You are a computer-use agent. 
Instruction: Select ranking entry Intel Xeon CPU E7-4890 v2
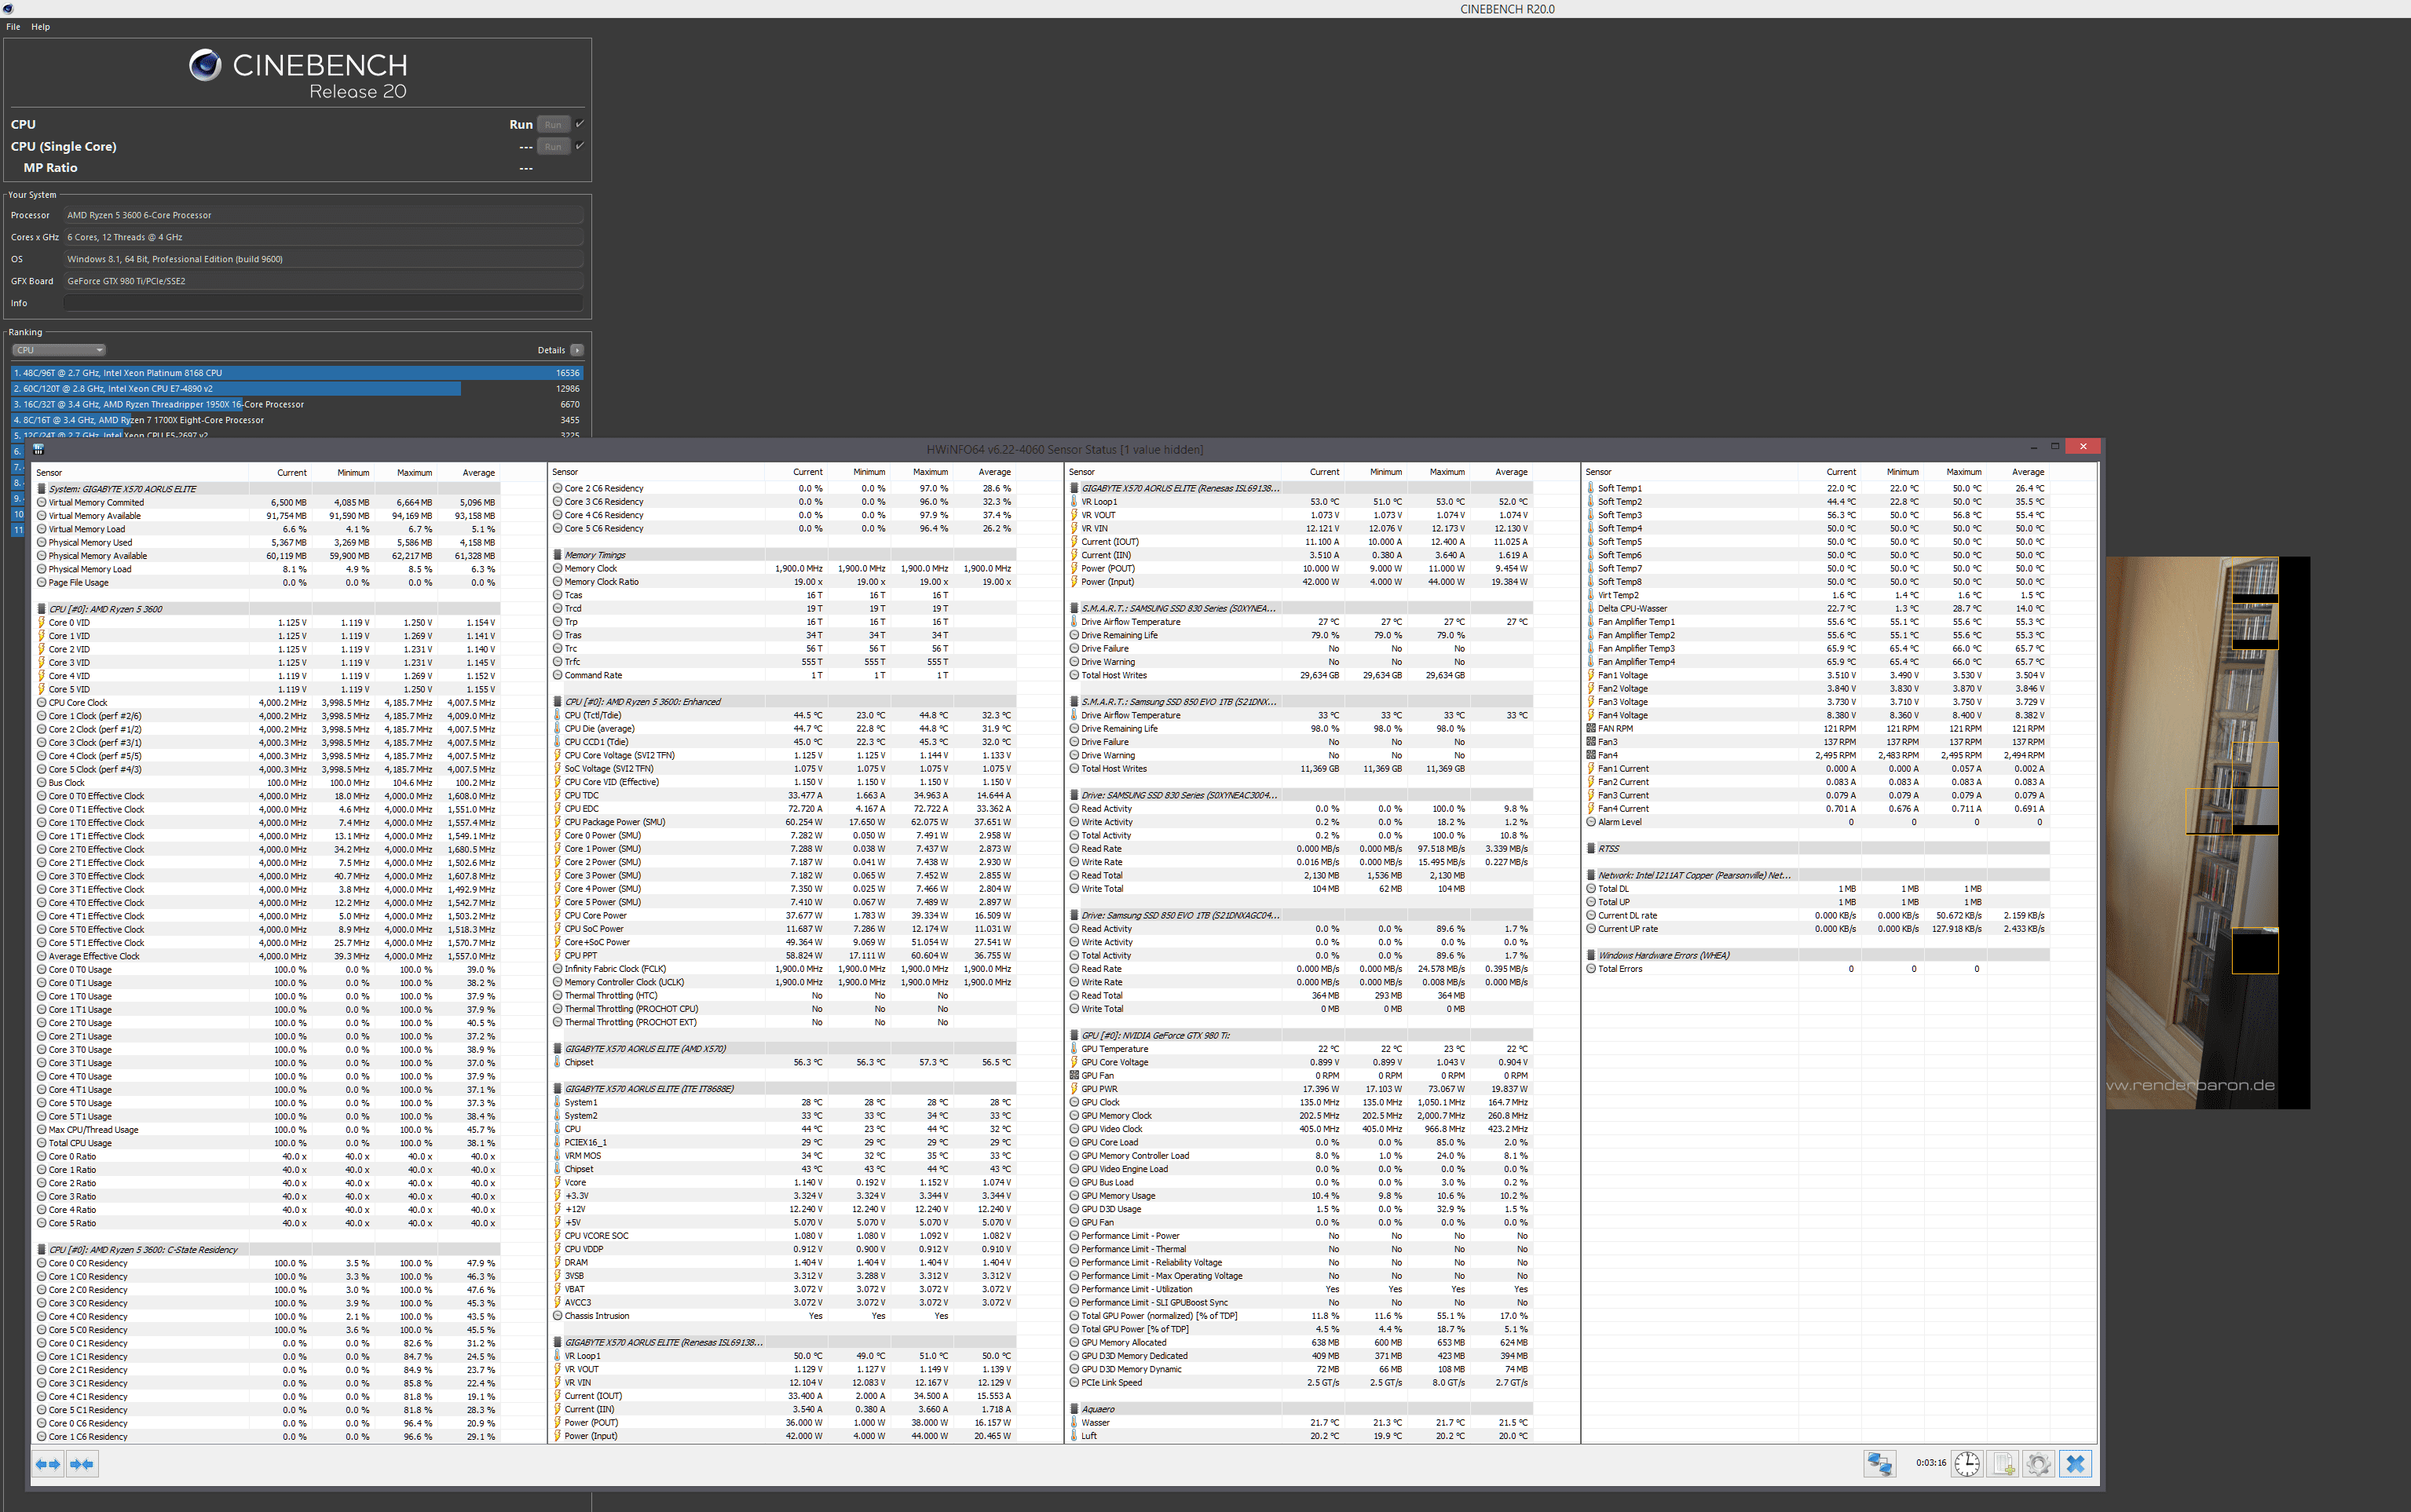(x=297, y=389)
